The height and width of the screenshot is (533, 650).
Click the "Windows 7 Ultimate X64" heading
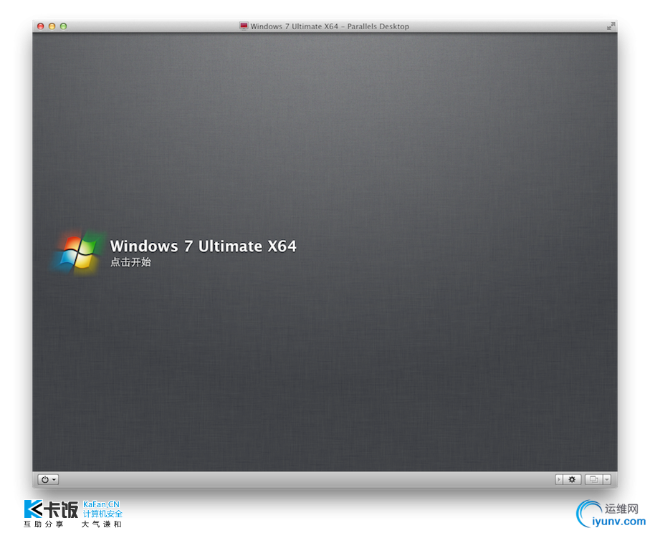(203, 246)
